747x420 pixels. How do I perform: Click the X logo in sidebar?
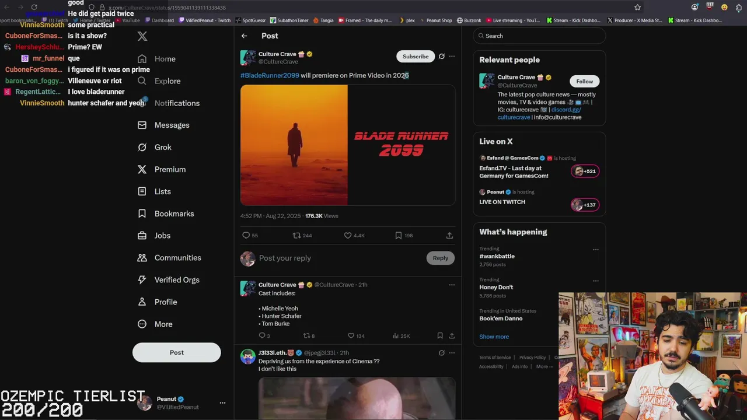142,36
